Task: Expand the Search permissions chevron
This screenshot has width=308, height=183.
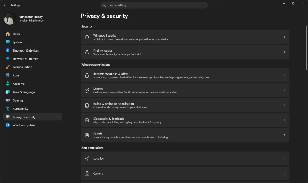Action: click(284, 135)
